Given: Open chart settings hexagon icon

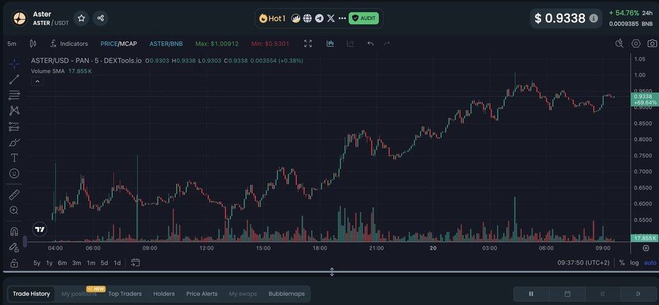Looking at the screenshot, I should tap(636, 43).
